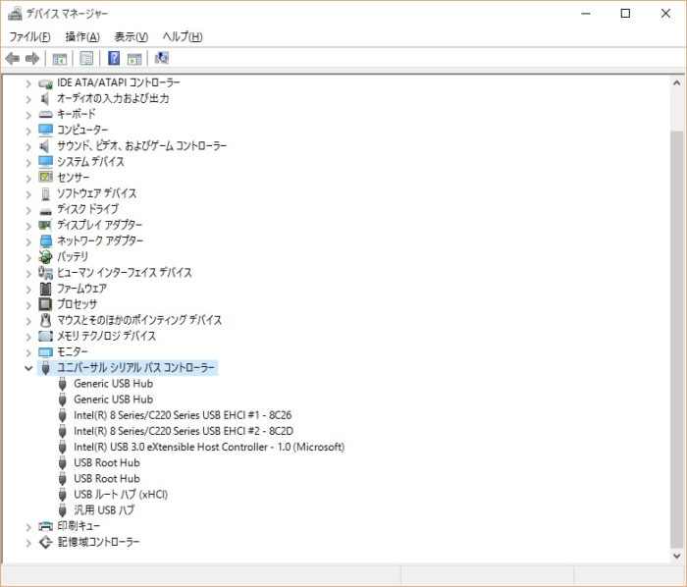Click the blue Help question-mark icon
The image size is (687, 587).
pyautogui.click(x=114, y=58)
